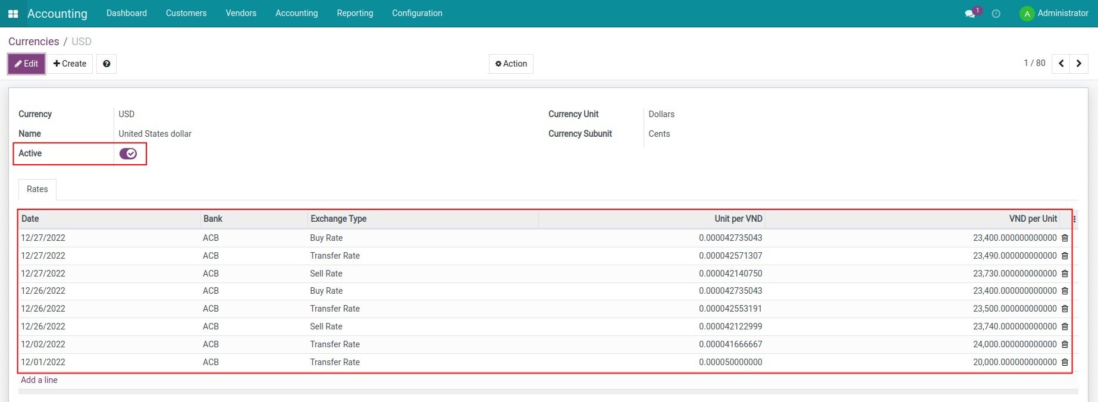The height and width of the screenshot is (402, 1098).
Task: Open the rates table column options menu
Action: click(x=1074, y=219)
